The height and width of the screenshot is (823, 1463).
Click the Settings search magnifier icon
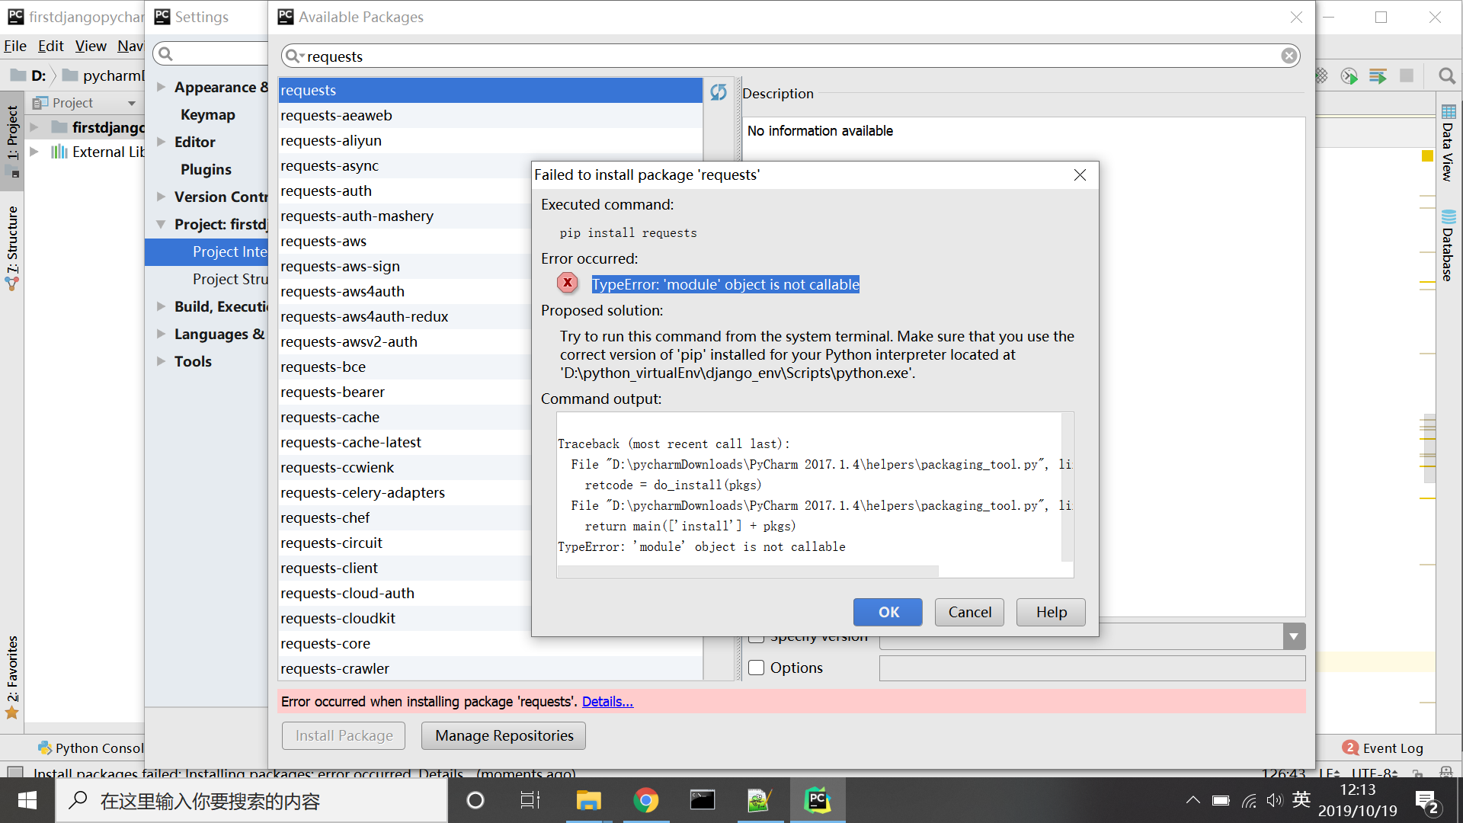(x=165, y=53)
